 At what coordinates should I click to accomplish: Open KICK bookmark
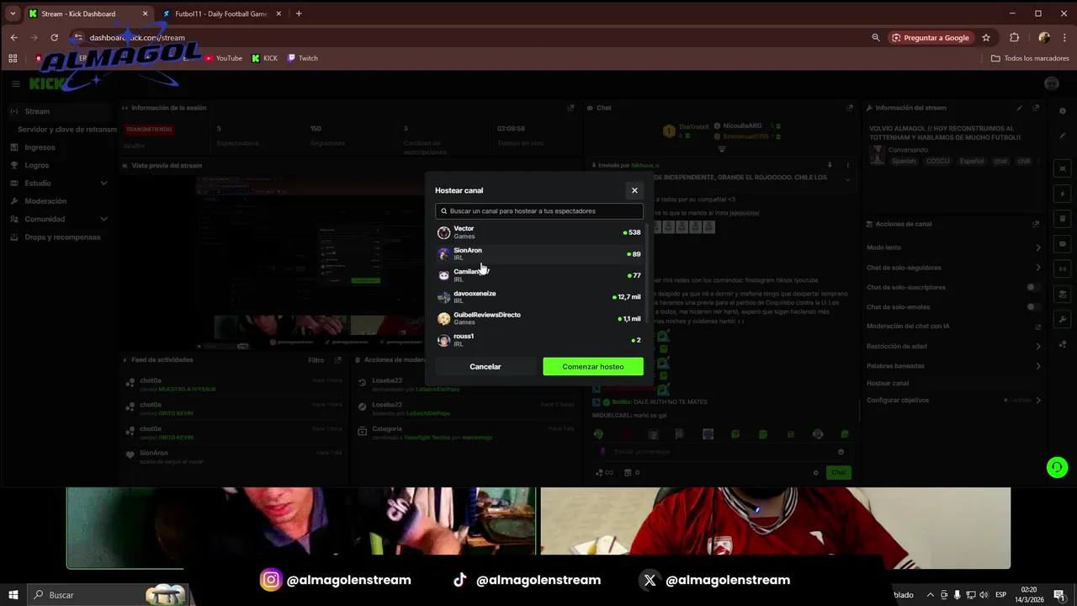pos(264,58)
